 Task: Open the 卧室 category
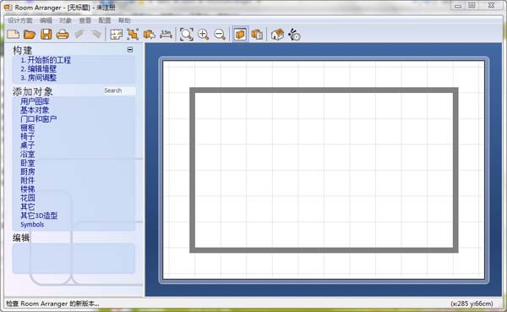point(28,163)
